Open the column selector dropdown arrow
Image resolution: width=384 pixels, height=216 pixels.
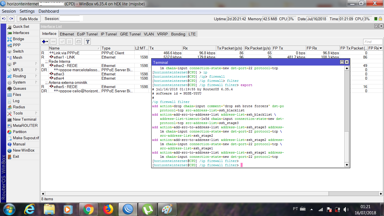click(381, 48)
